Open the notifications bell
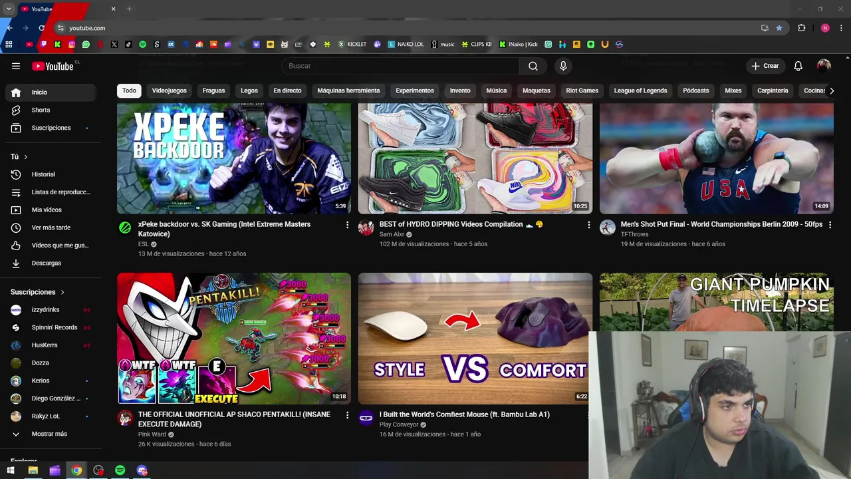The width and height of the screenshot is (851, 479). (798, 66)
